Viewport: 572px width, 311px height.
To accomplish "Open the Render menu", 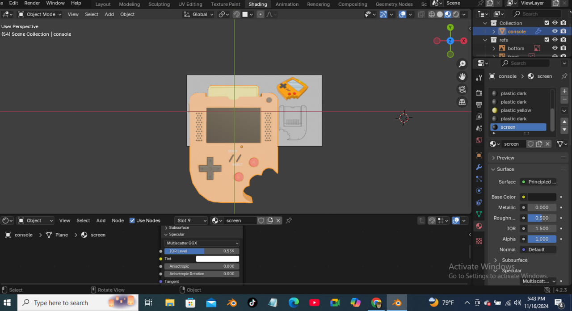I will coord(32,3).
